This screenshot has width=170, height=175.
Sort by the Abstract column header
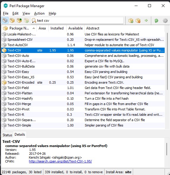[x=124, y=28]
